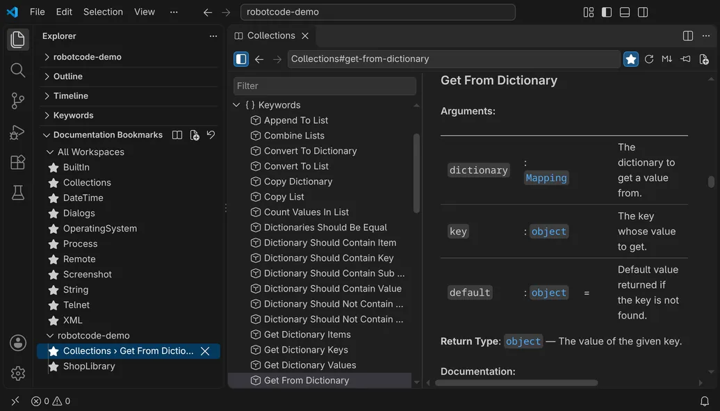Collapse the { } Keywords tree node
The image size is (720, 411).
click(x=236, y=105)
